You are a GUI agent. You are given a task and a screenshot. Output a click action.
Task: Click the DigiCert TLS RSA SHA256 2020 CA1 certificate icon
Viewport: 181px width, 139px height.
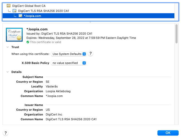pyautogui.click(x=15, y=11)
